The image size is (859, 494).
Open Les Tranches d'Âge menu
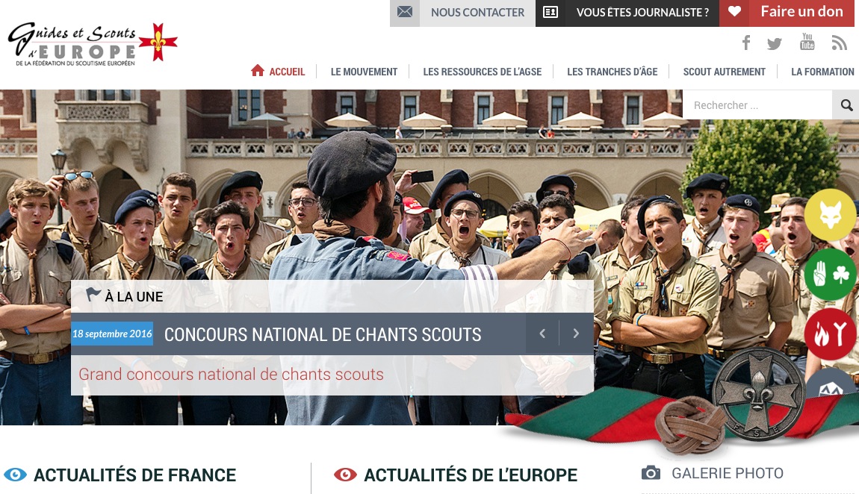tap(612, 72)
